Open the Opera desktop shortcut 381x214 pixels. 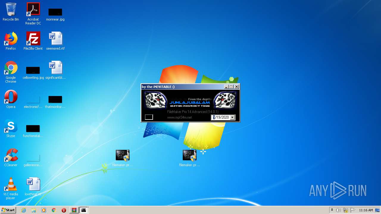point(11,99)
